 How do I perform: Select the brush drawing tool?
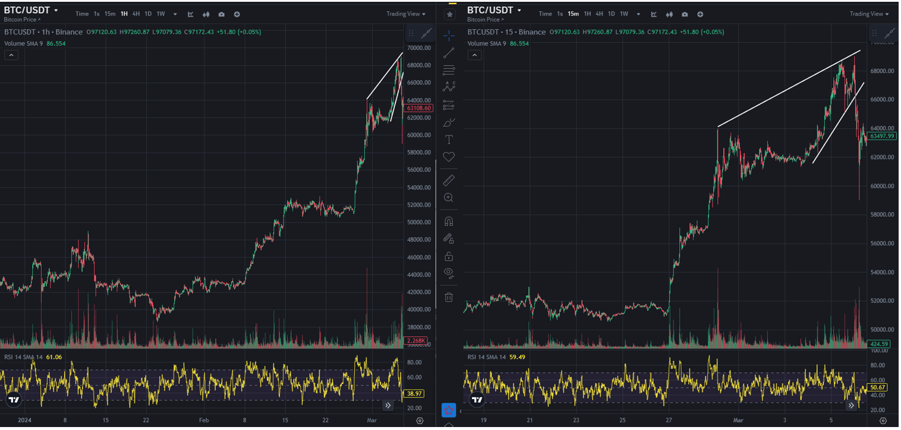click(449, 123)
